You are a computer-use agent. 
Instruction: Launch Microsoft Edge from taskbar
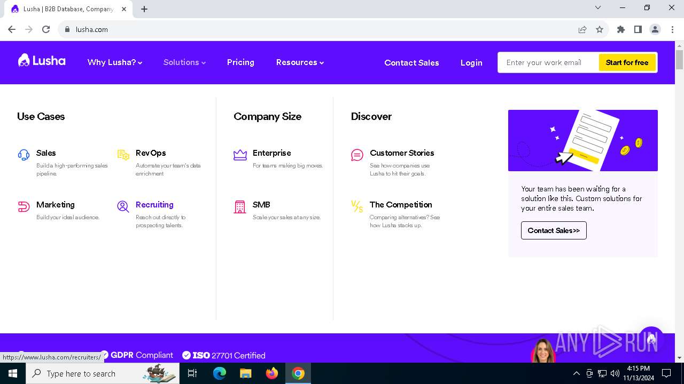point(220,373)
